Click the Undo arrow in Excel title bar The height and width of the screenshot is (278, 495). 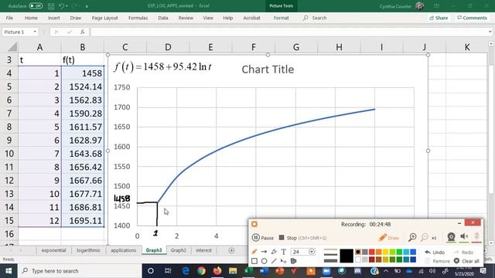coord(61,6)
